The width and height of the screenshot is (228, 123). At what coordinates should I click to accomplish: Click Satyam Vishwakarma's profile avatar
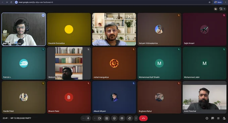(159, 29)
